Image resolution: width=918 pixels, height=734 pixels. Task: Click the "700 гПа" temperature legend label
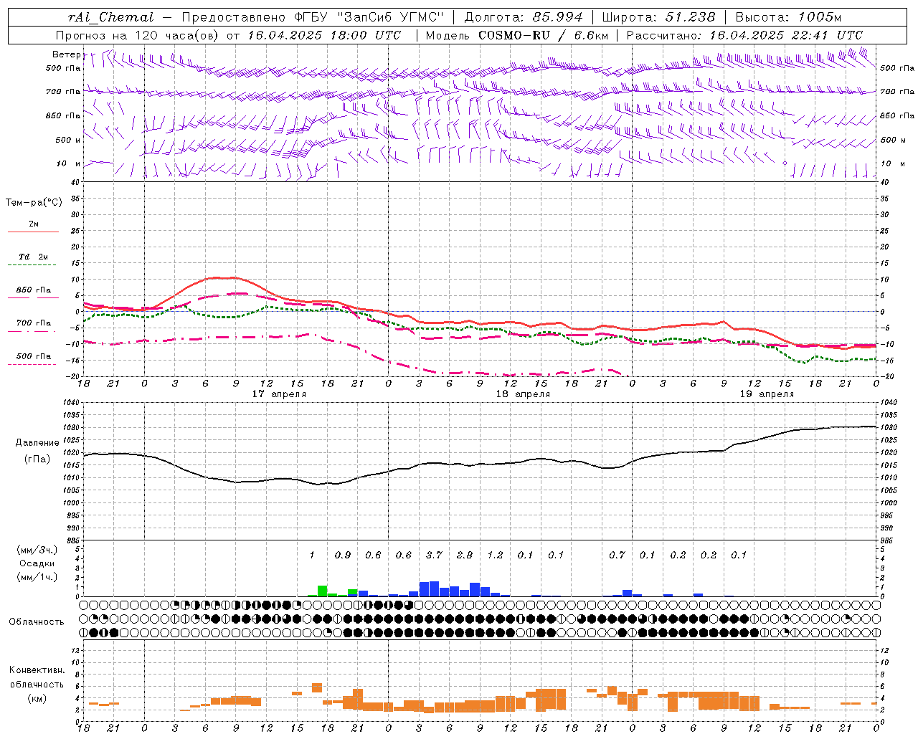click(34, 323)
